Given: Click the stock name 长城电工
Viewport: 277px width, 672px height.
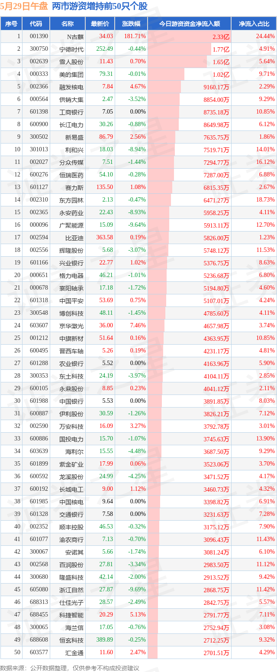Looking at the screenshot, I should click(x=71, y=489).
